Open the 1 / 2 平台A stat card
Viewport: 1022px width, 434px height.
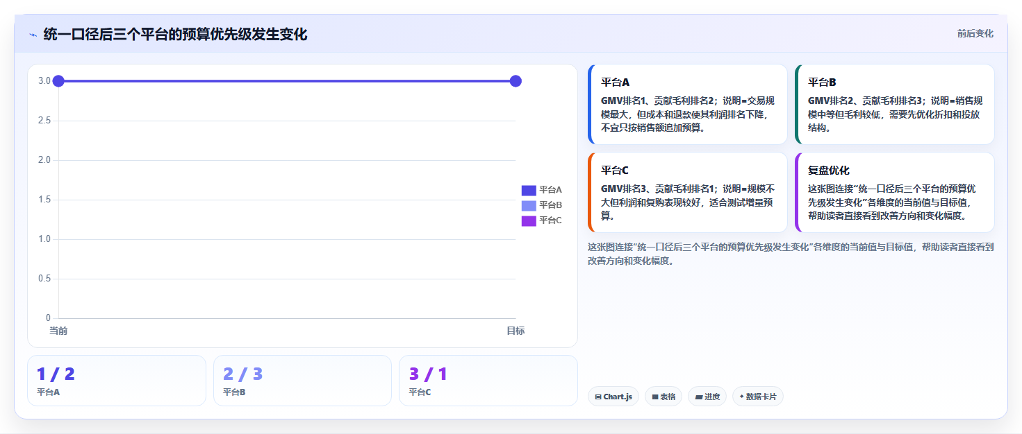point(117,381)
